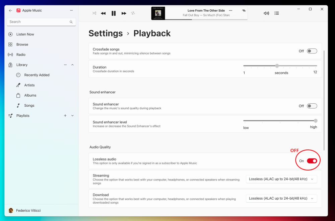Click the Listen Now play circle icon
Image resolution: width=335 pixels, height=221 pixels.
pyautogui.click(x=10, y=34)
